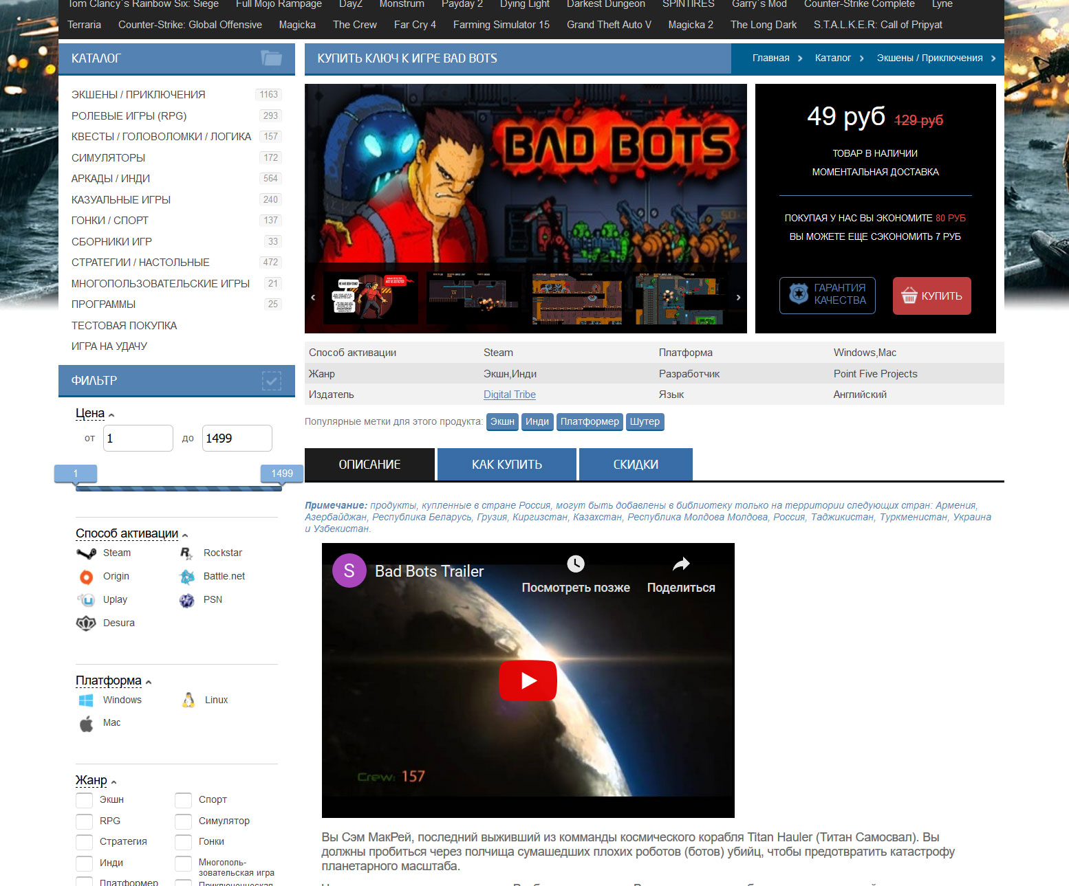Viewport: 1069px width, 886px height.
Task: Toggle the Инди genre checkbox
Action: point(84,863)
